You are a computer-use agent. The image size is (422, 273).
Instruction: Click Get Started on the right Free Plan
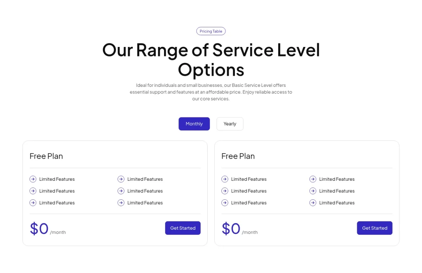pyautogui.click(x=375, y=228)
